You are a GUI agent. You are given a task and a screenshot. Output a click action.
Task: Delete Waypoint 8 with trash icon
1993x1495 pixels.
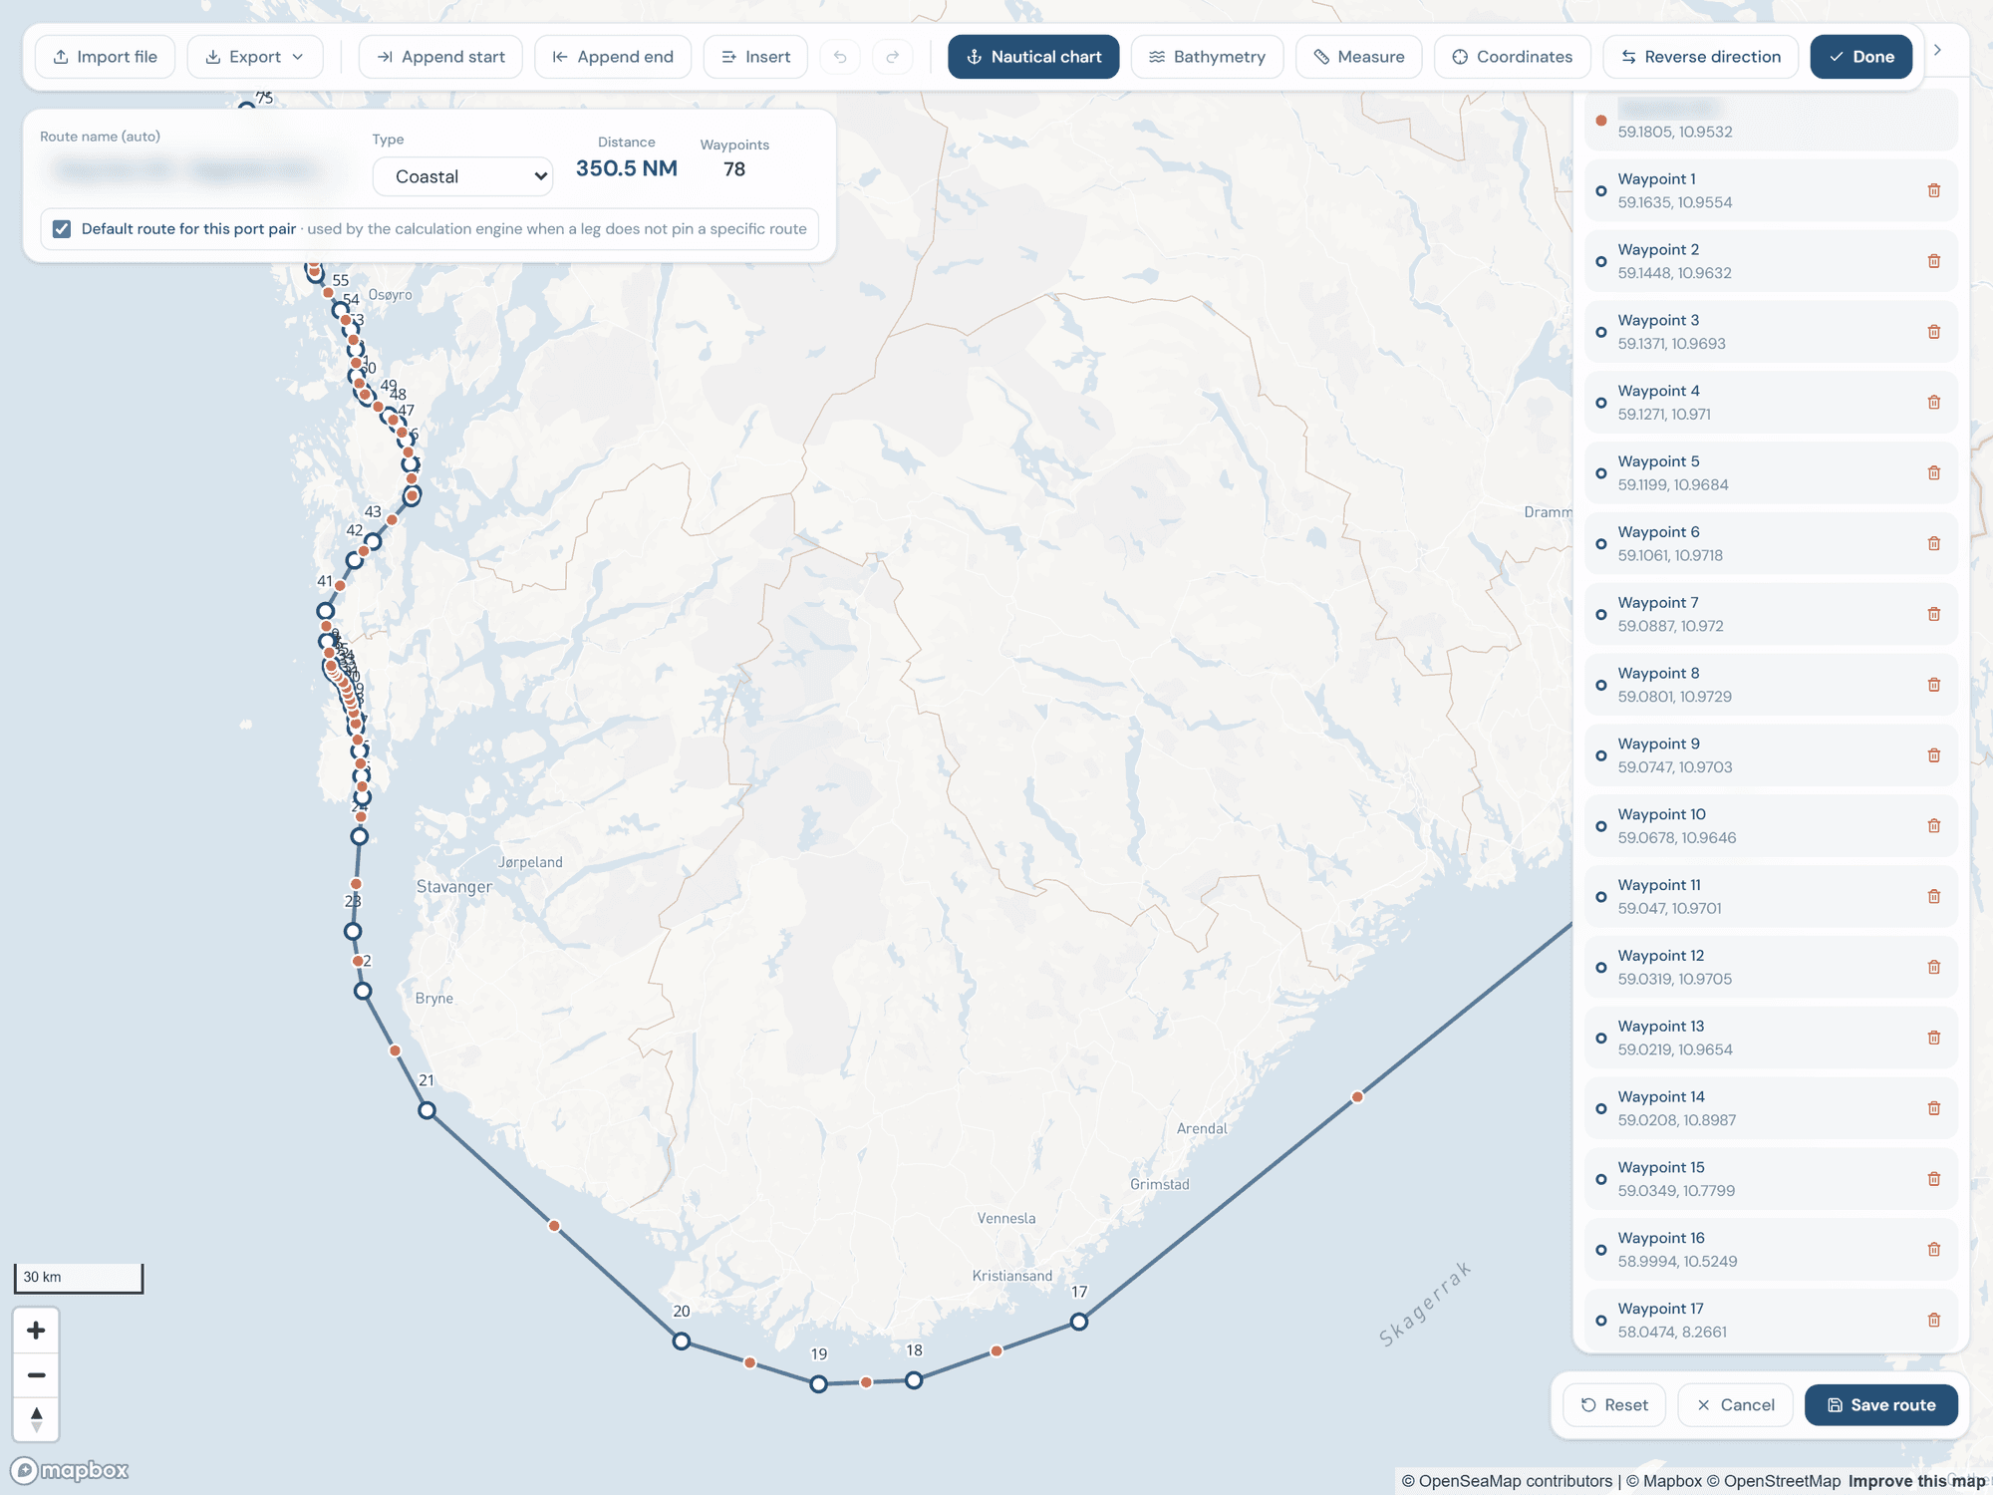[1933, 685]
